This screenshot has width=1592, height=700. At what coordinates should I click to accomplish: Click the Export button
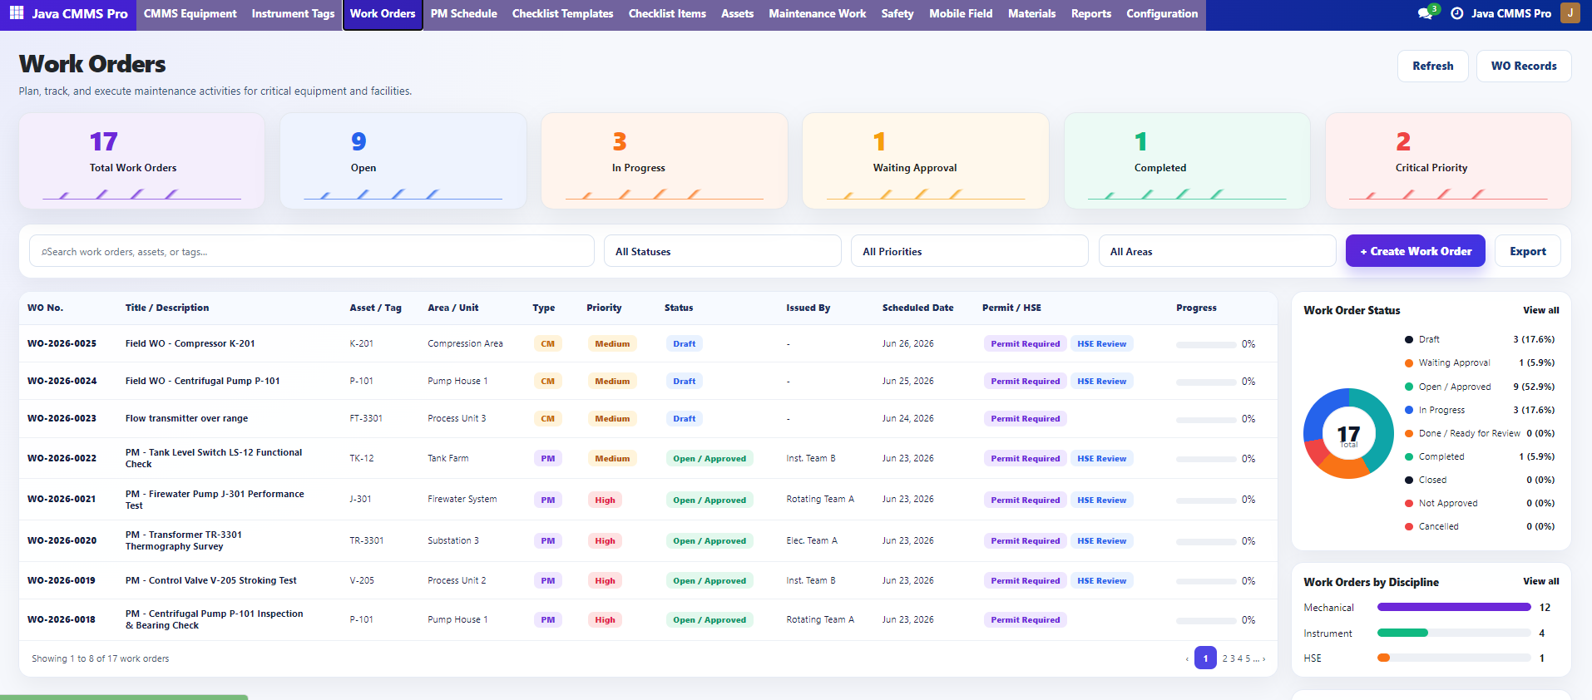click(x=1527, y=251)
